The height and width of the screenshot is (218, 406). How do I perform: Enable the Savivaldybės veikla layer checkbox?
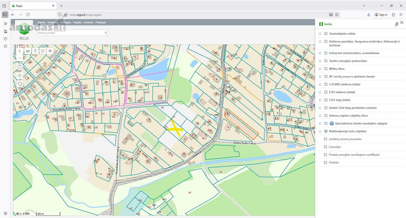326,33
